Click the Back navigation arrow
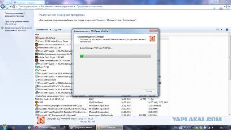The width and height of the screenshot is (231, 130). tap(3, 6)
